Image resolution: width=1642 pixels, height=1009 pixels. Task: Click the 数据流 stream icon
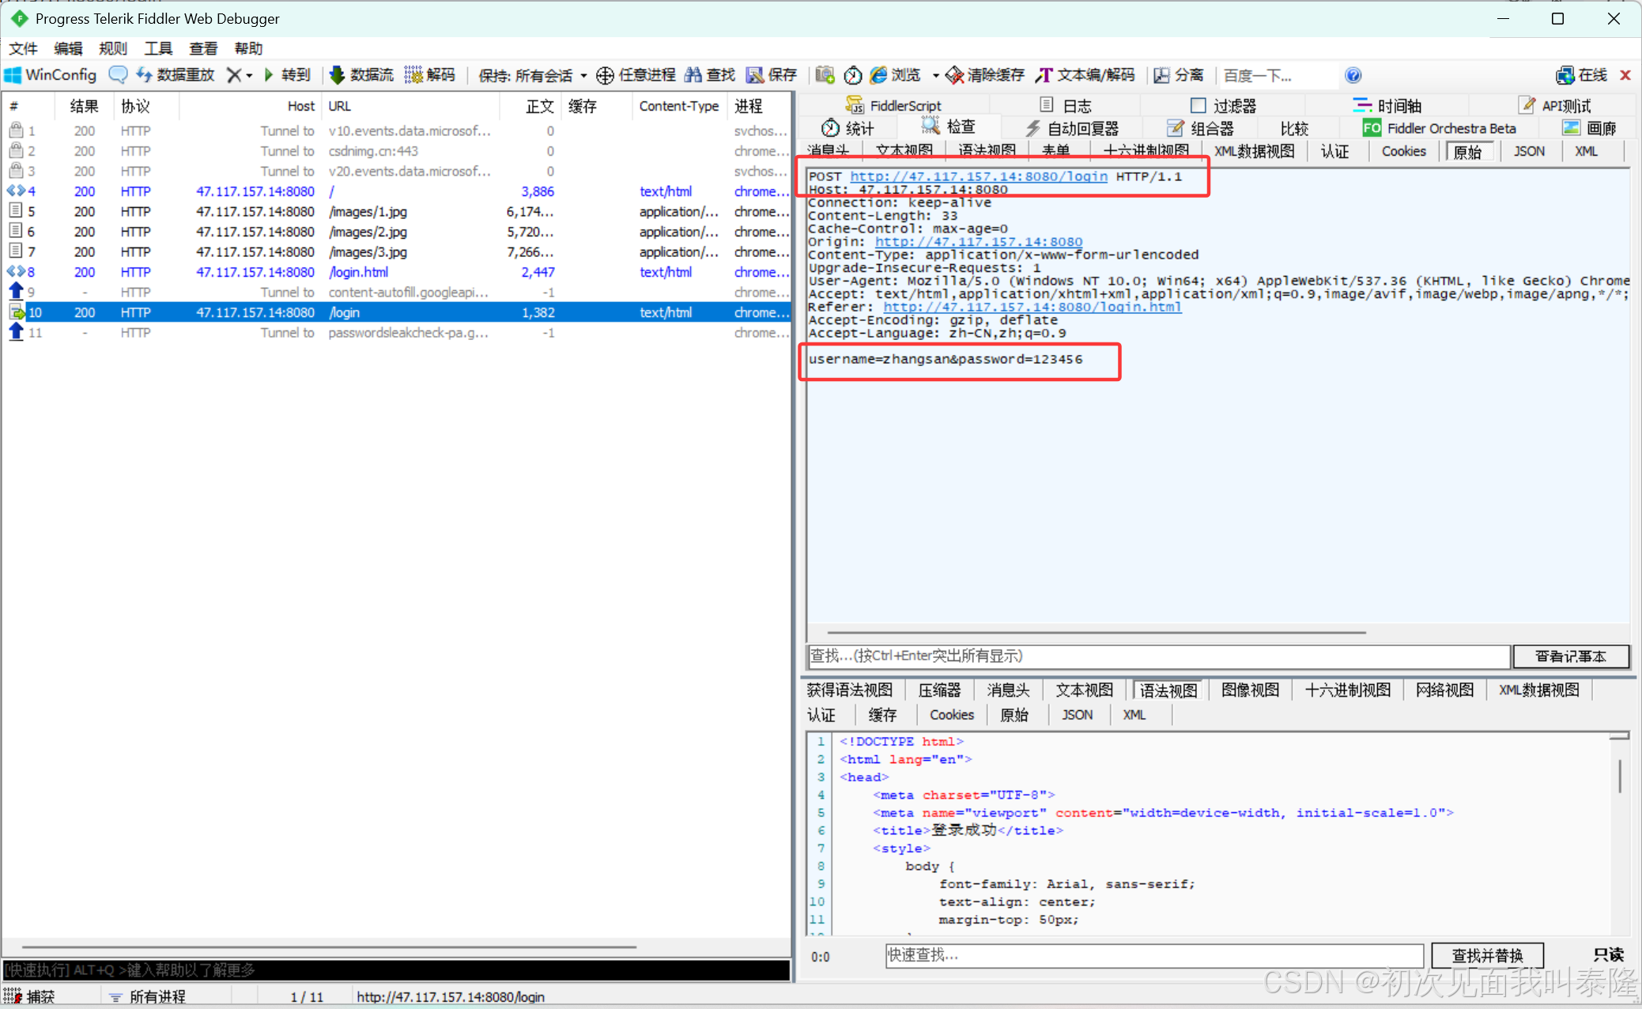338,75
